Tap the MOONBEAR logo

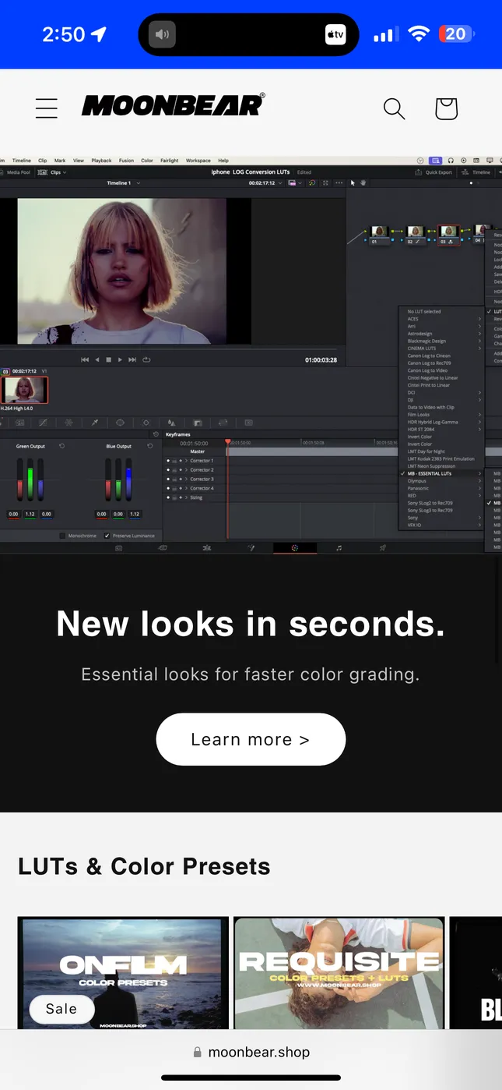point(173,105)
